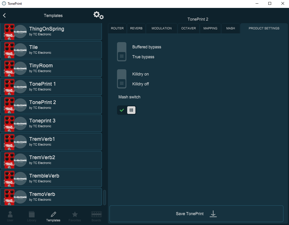Select the Tile template name
289x225 pixels.
point(33,47)
